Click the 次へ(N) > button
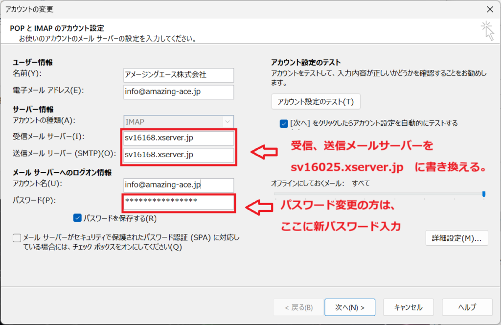 pyautogui.click(x=350, y=307)
